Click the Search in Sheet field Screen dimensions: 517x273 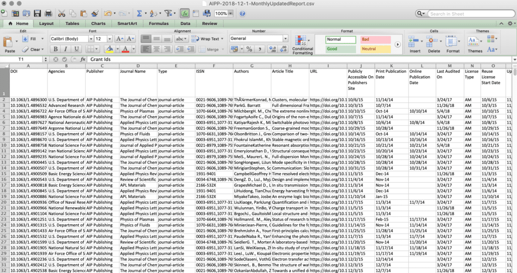471,14
